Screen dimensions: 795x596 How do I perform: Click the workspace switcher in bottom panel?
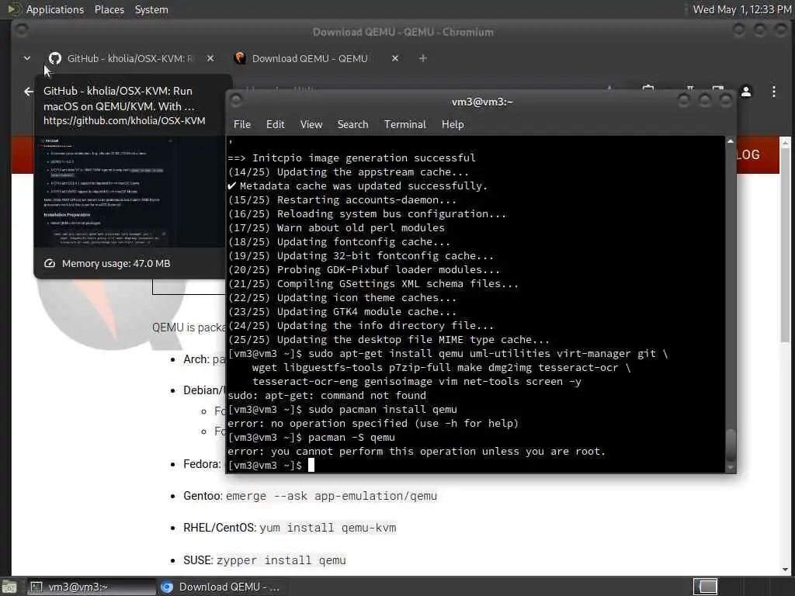(705, 587)
